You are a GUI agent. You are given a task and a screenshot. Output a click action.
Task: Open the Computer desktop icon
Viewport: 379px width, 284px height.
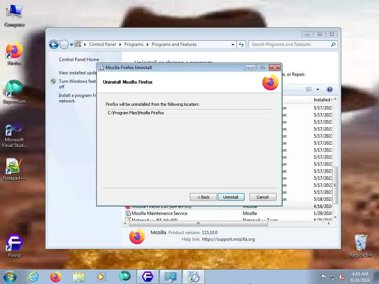[x=14, y=16]
